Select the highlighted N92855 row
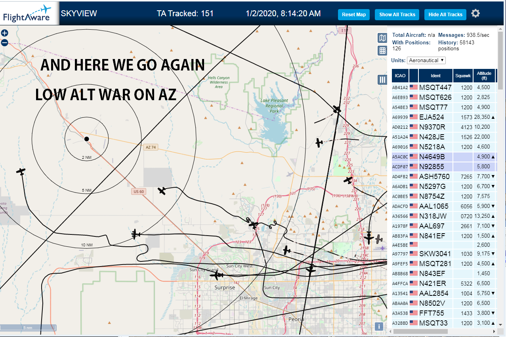 tap(444, 167)
